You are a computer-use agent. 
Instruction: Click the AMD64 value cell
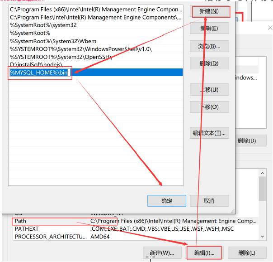tap(100, 237)
